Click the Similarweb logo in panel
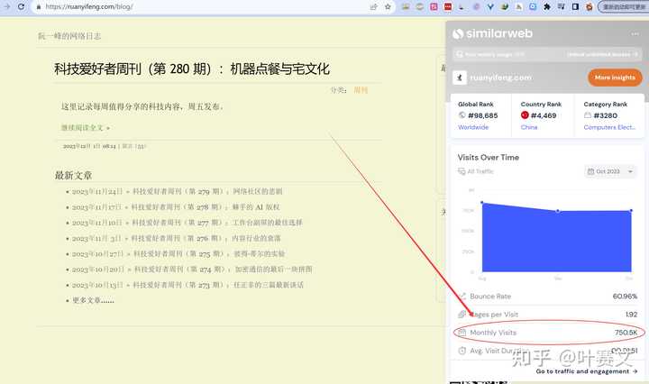 coord(492,33)
